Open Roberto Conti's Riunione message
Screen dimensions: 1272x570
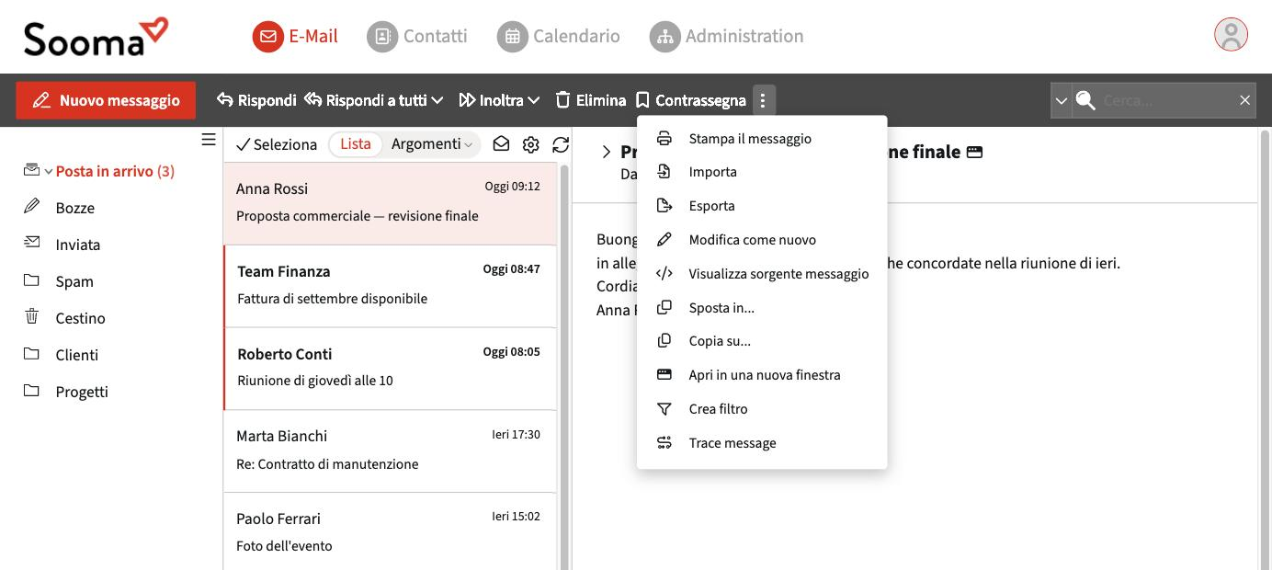point(390,369)
